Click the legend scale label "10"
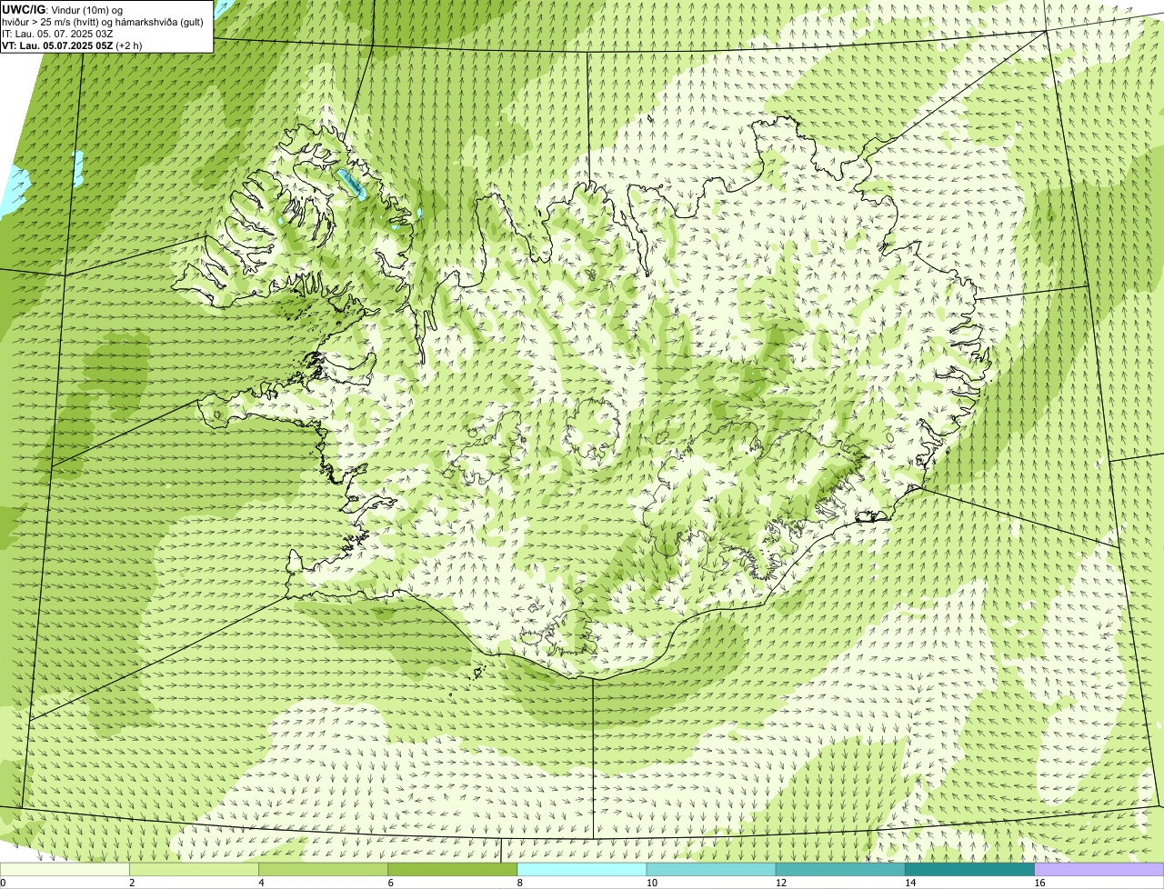The width and height of the screenshot is (1164, 889). point(652,883)
